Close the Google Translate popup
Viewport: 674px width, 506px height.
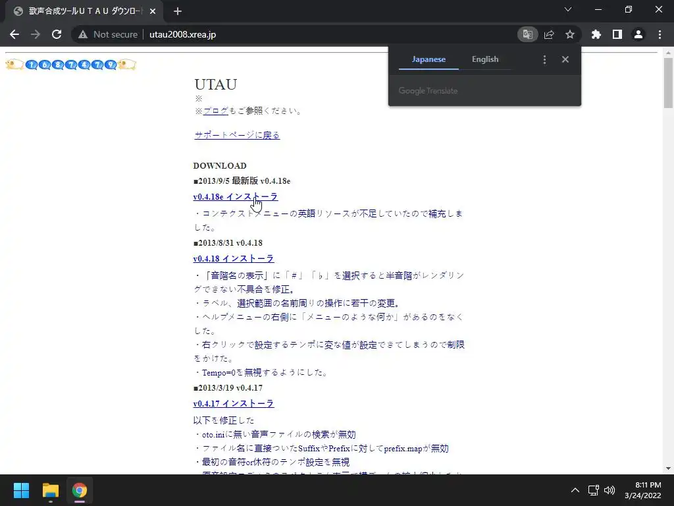coord(565,59)
